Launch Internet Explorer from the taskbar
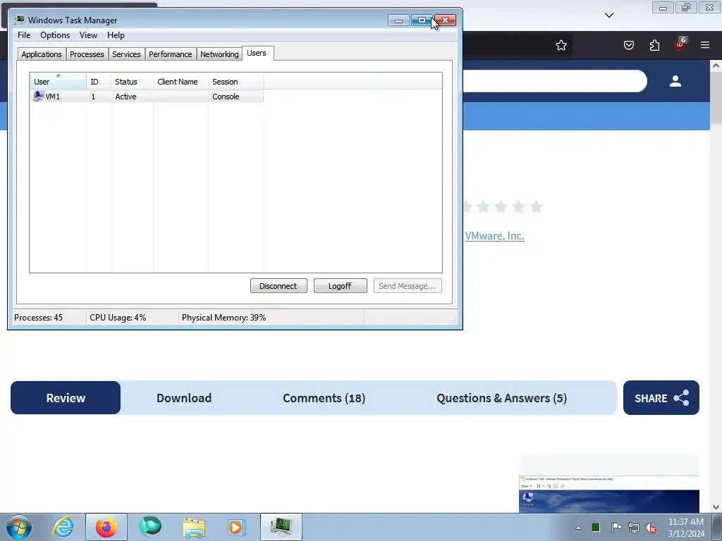The image size is (722, 541). coord(63,527)
